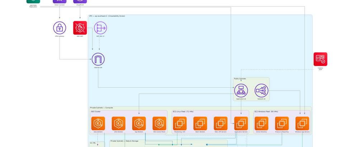Viewport: 337px width, 147px height.
Task: Click the CloudFront text label
Action: click(80, 5)
